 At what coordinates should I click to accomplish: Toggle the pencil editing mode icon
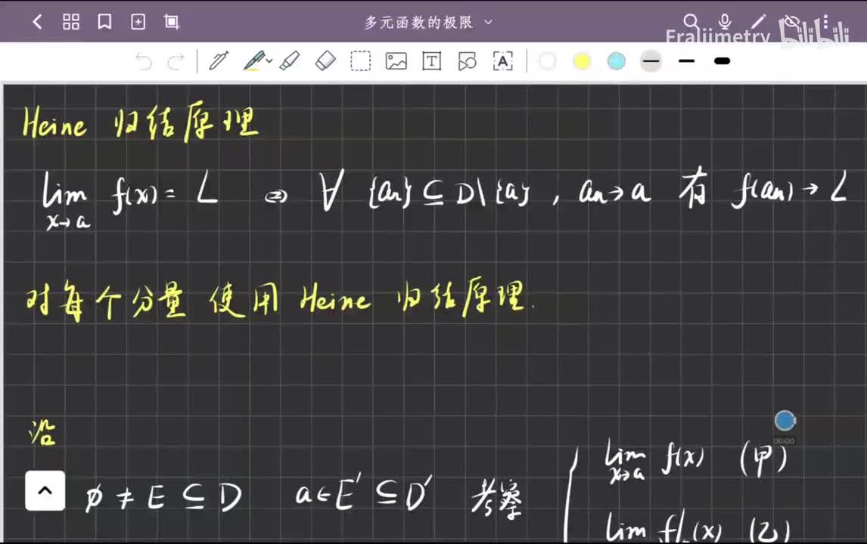759,22
